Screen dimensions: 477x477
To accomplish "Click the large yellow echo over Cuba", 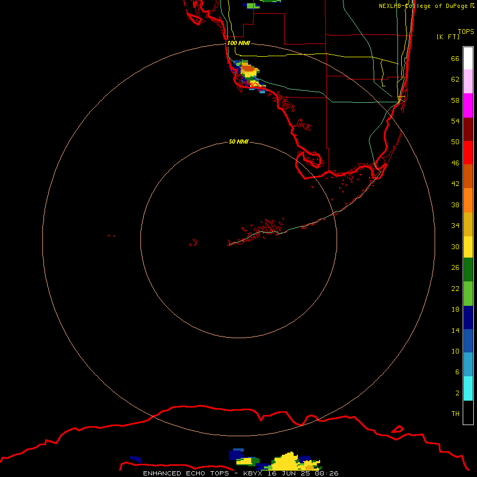I will tap(286, 460).
